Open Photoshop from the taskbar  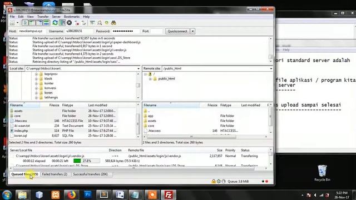pos(87,195)
